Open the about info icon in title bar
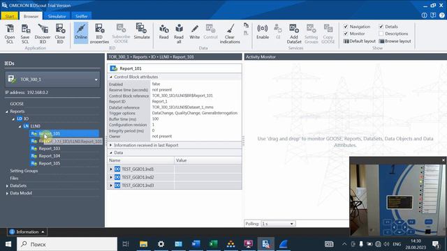The height and width of the screenshot is (251, 447). (x=424, y=15)
